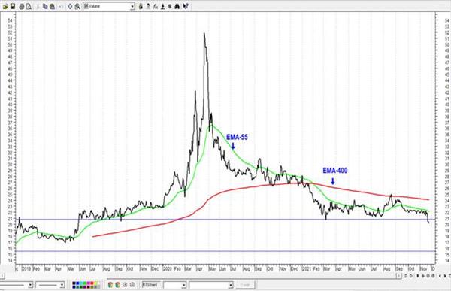The image size is (451, 291).
Task: Open the fx indicator builder icon
Action: (x=156, y=6)
